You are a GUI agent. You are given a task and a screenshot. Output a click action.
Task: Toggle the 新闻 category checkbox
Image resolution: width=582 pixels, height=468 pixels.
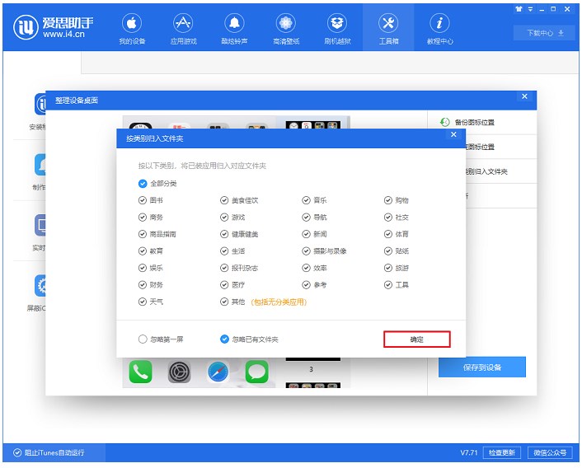click(x=306, y=234)
